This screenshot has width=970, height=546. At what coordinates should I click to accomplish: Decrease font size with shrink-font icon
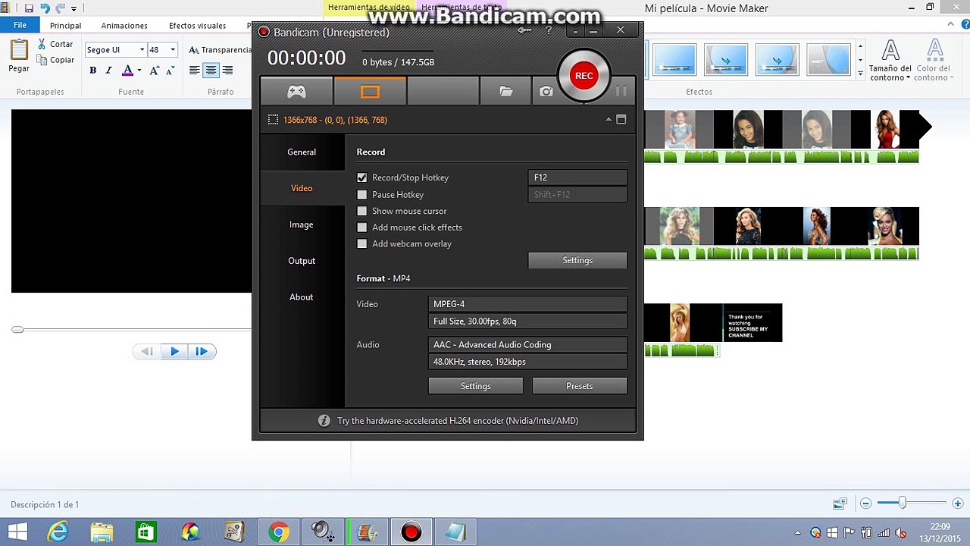(x=169, y=71)
